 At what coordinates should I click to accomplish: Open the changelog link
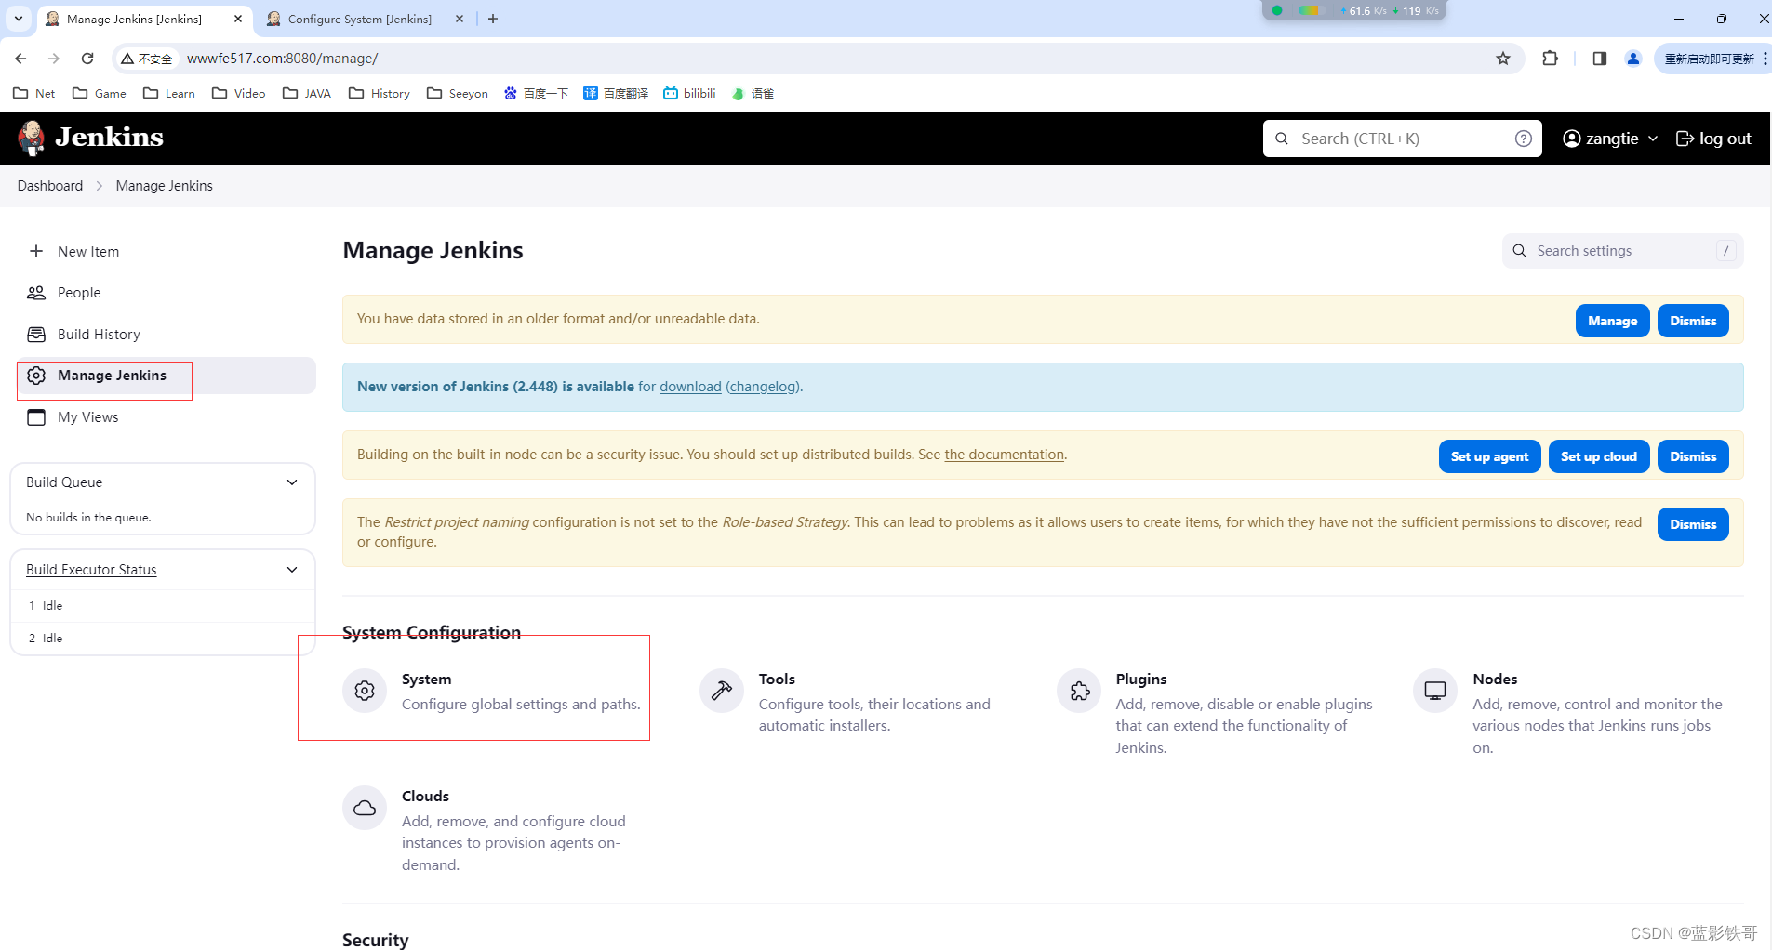pos(763,387)
